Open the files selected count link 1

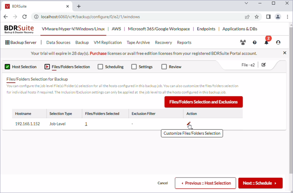point(86,124)
